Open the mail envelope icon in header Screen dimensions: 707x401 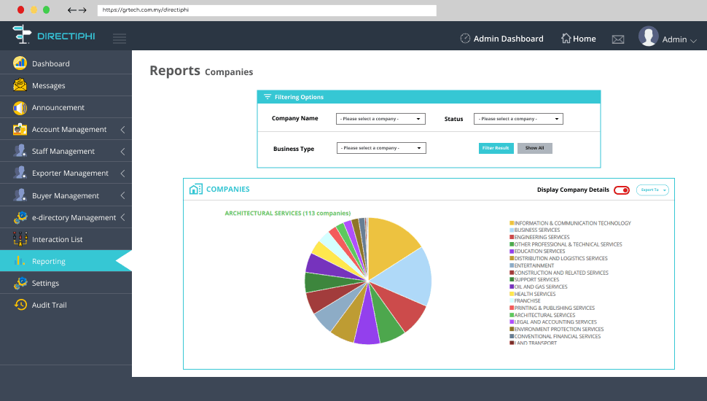[618, 39]
